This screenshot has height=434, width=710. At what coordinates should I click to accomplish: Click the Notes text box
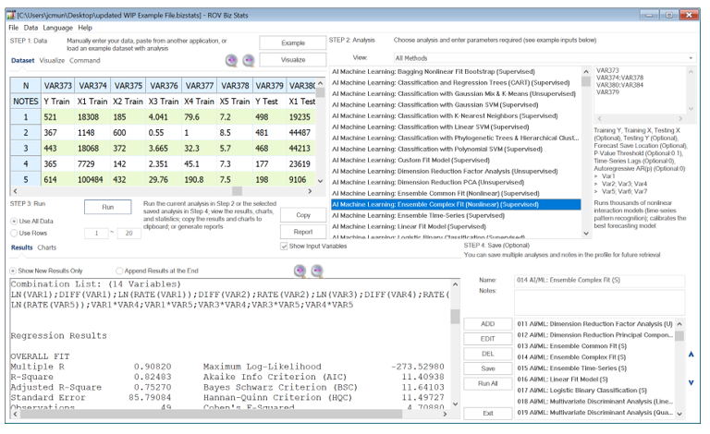(599, 302)
